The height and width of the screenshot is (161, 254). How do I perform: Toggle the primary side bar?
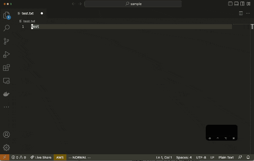click(230, 4)
